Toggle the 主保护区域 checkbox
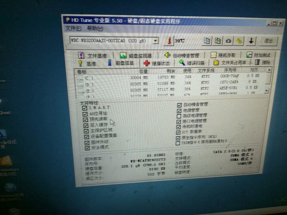This screenshot has width=287, height=215. [86, 131]
